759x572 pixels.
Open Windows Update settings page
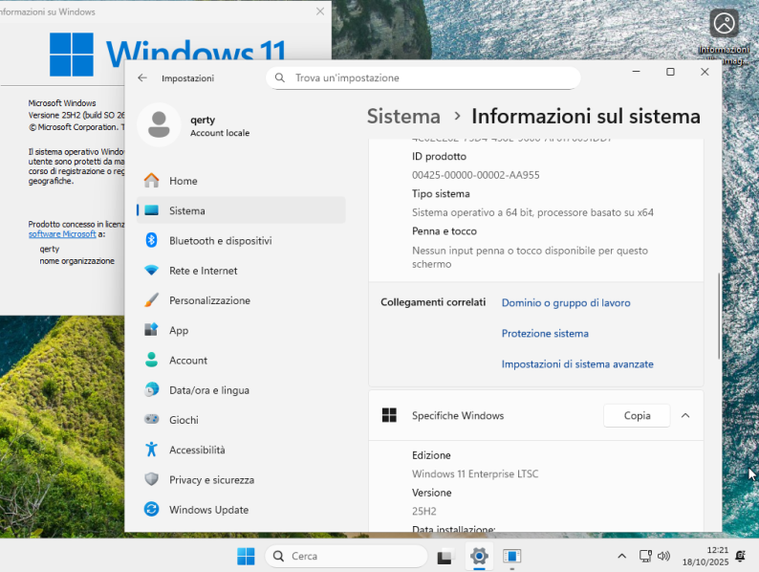point(241,510)
